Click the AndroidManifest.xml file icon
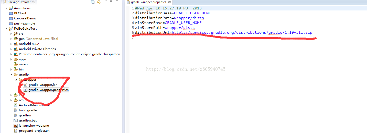This screenshot has height=133, width=367. (16, 105)
